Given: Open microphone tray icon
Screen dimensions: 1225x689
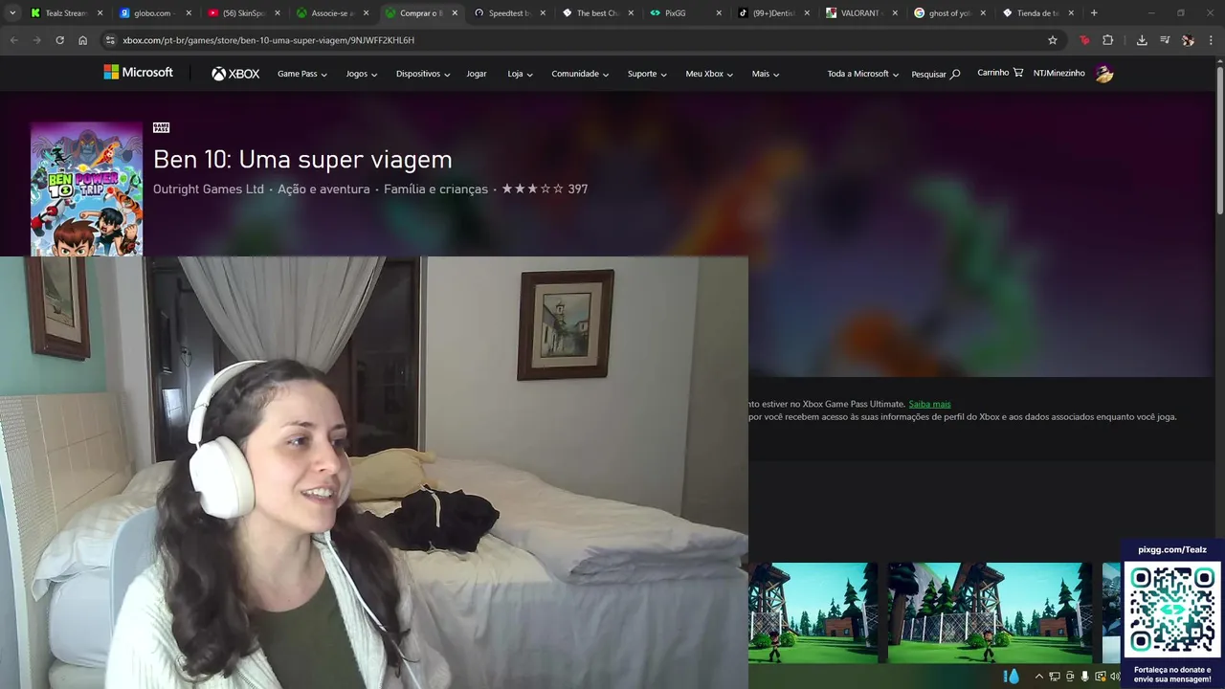Looking at the screenshot, I should 1084,677.
